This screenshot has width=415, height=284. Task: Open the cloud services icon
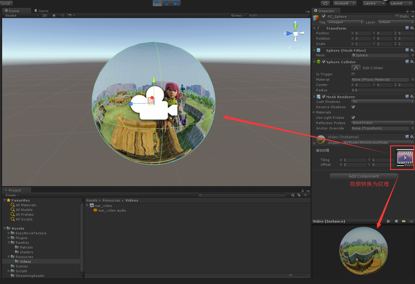(325, 3)
